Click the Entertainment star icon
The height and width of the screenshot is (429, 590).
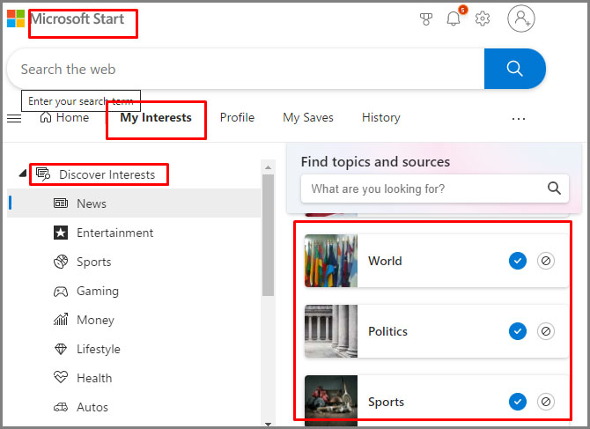pyautogui.click(x=61, y=233)
